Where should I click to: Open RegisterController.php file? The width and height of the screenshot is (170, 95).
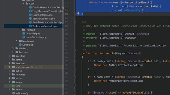click(x=44, y=19)
